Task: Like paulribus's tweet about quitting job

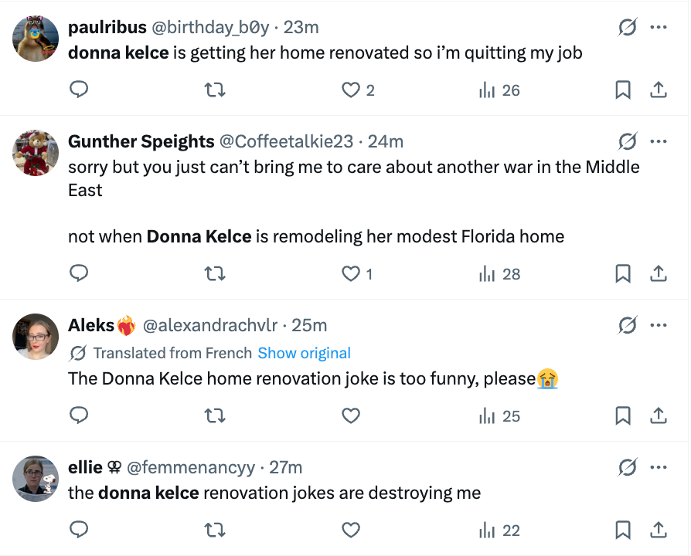Action: (x=352, y=90)
